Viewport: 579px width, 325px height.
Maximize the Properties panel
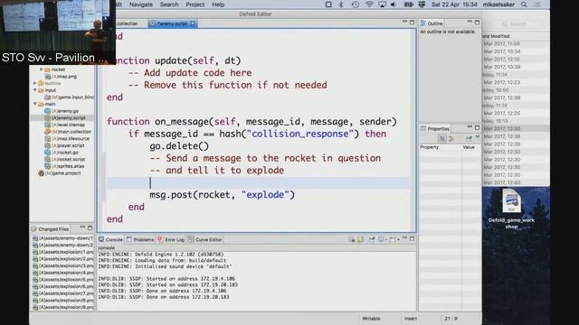click(477, 127)
